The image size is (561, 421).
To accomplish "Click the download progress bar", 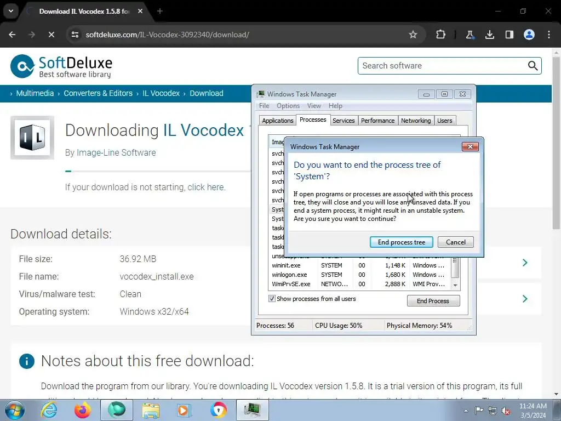I will (158, 172).
